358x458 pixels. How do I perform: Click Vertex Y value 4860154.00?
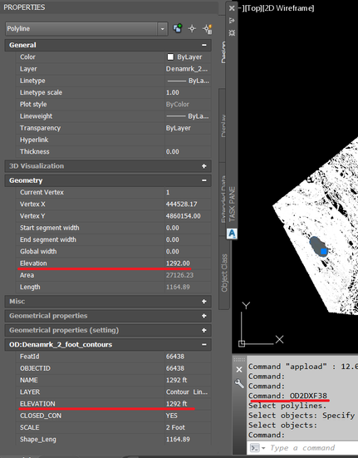tap(188, 216)
